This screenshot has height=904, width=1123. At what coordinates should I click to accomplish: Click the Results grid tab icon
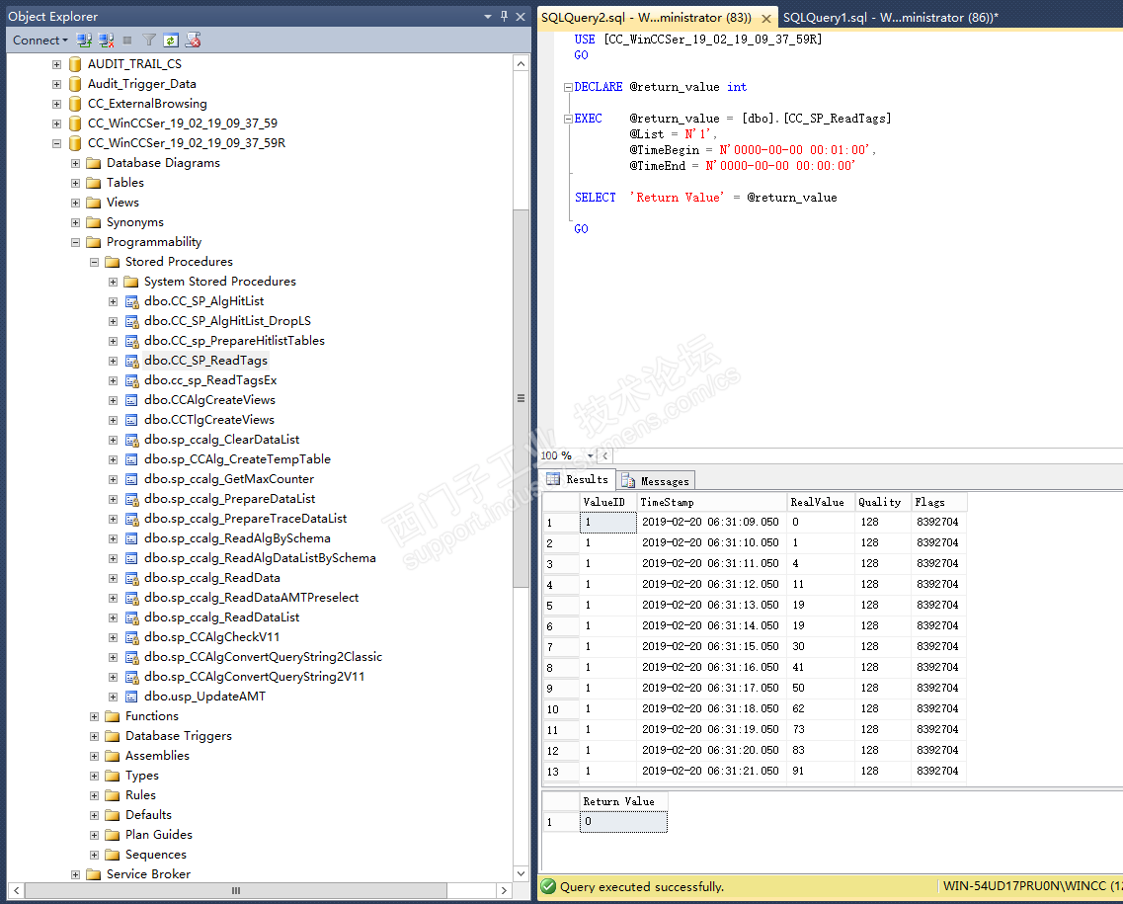(553, 479)
